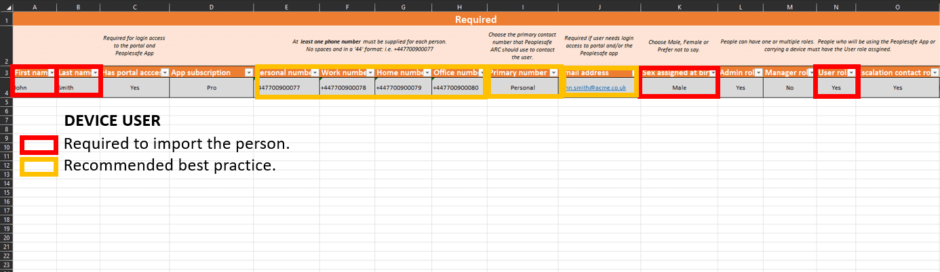Screen dimensions: 940x272
Task: Select the 'People can have one or multiple roles' note
Action: [829, 45]
